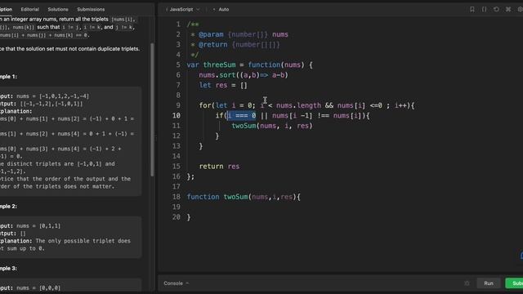Switch to the Description tab

(x=6, y=9)
